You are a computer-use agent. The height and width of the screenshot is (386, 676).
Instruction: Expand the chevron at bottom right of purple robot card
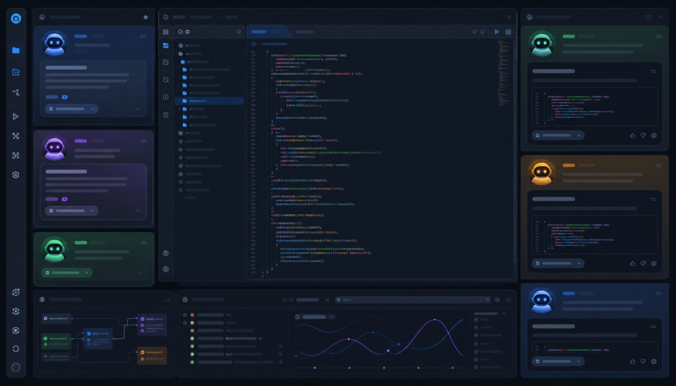[137, 210]
